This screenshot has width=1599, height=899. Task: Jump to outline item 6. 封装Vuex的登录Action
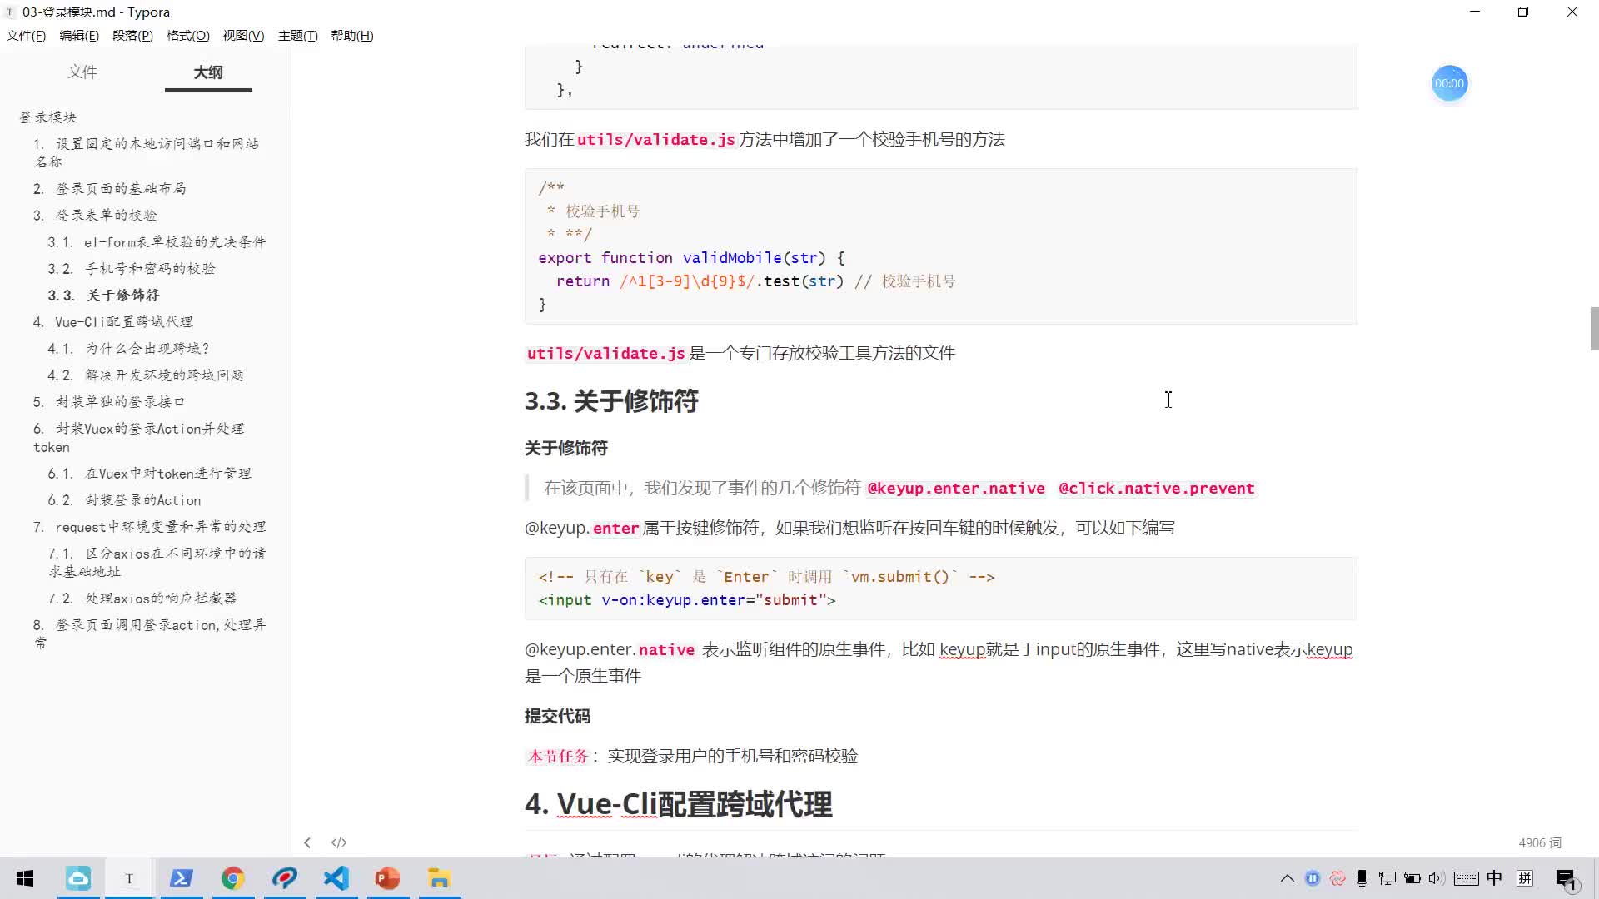[139, 438]
